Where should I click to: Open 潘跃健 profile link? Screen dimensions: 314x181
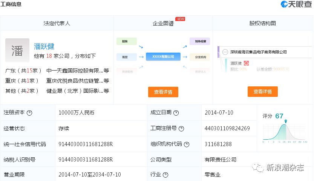tap(44, 46)
